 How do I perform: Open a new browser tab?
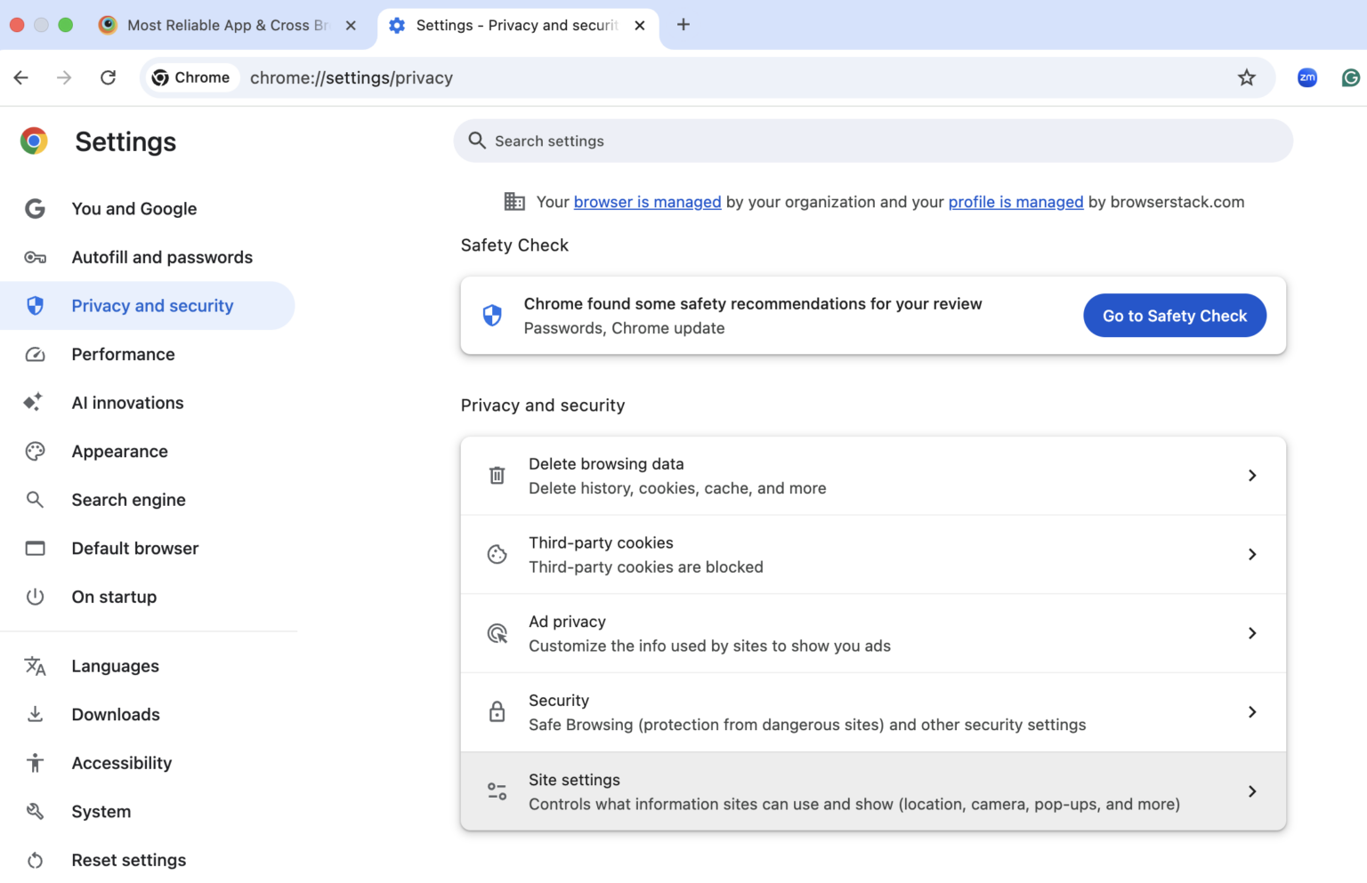pos(683,25)
